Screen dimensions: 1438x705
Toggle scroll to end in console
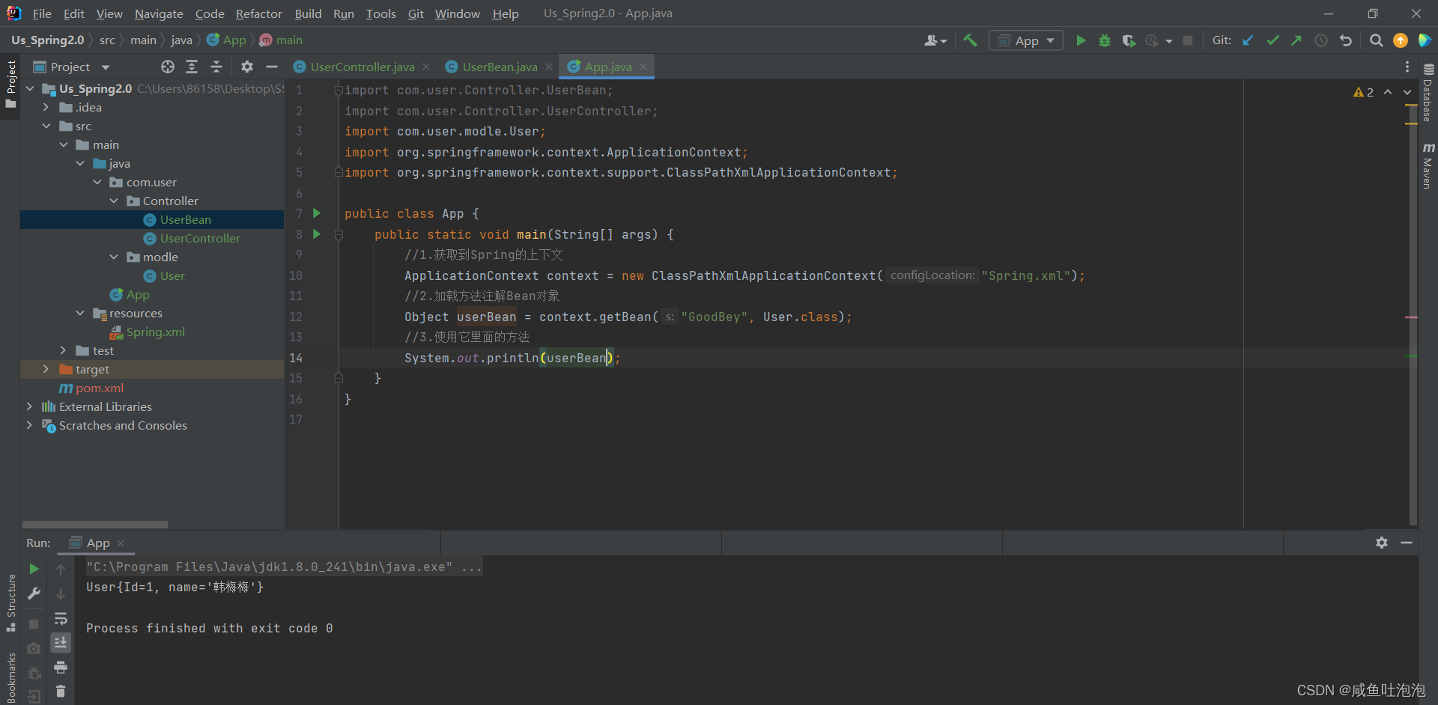tap(61, 642)
